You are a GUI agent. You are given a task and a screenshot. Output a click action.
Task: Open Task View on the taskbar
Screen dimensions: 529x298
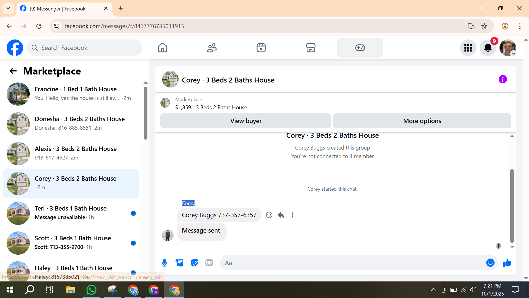pos(50,290)
